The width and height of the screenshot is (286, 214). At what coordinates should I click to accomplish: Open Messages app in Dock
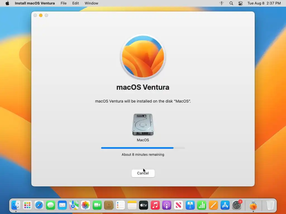click(51, 205)
